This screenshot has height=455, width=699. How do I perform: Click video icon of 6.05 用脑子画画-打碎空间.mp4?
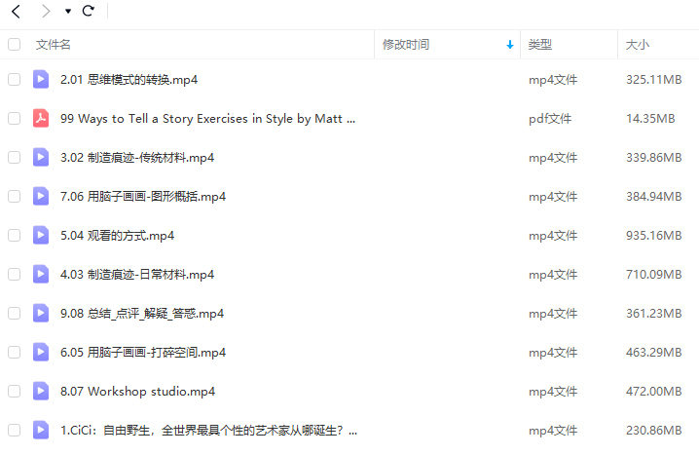tap(41, 353)
